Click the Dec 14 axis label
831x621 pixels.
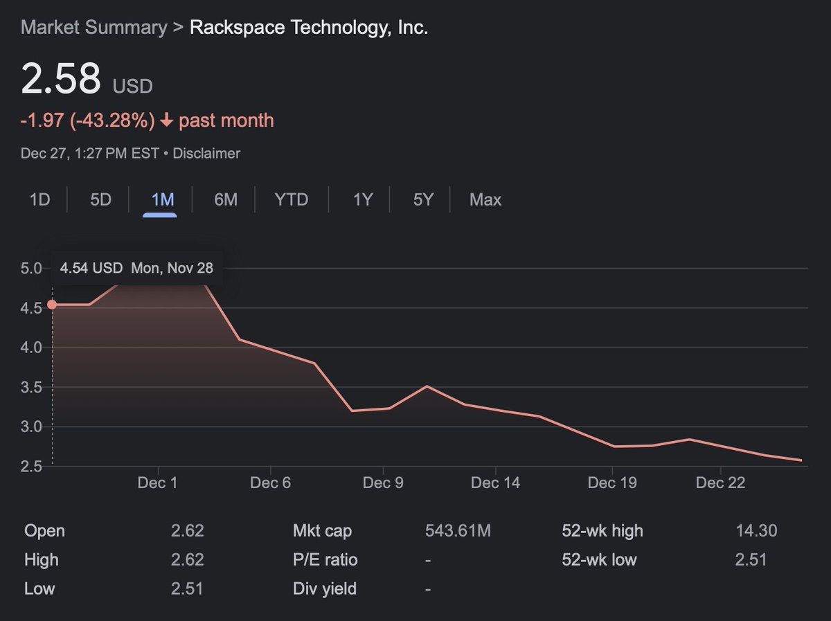pos(495,483)
